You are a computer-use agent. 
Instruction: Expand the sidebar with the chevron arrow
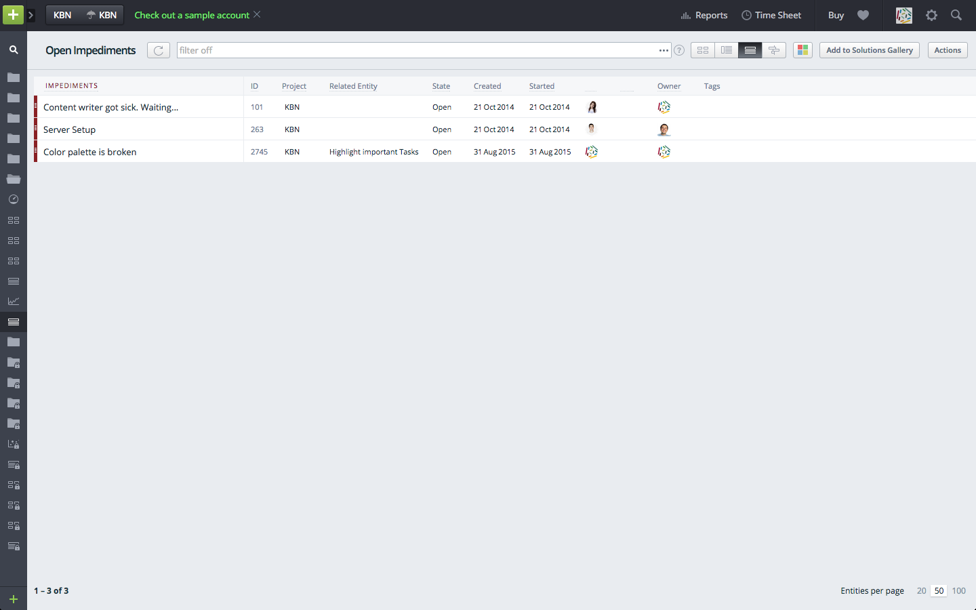coord(30,14)
